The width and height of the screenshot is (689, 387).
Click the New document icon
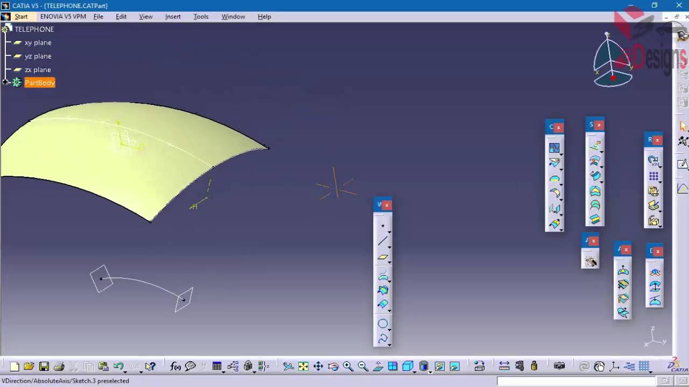pos(15,367)
